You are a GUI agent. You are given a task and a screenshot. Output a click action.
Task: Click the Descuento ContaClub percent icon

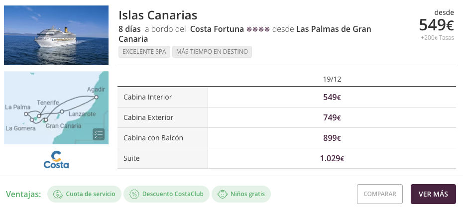[x=134, y=194]
